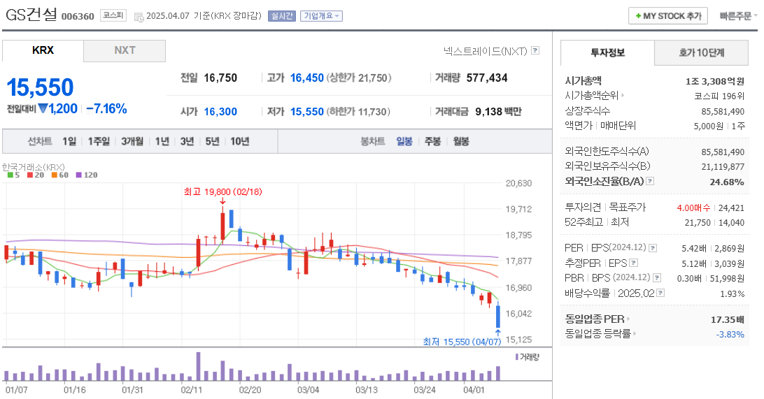Click help icon next to PBR BPS (2024.12)
The image size is (764, 399).
point(657,278)
